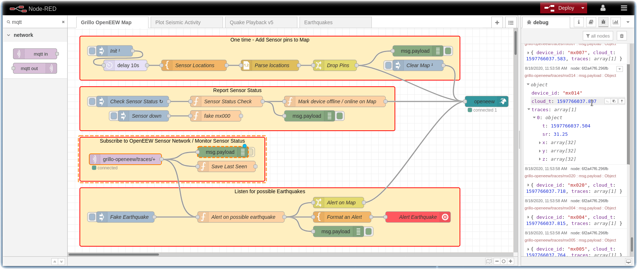Screen dimensions: 637x269
Task: Trigger the Check Sensor Status inject button
Action: coord(92,101)
